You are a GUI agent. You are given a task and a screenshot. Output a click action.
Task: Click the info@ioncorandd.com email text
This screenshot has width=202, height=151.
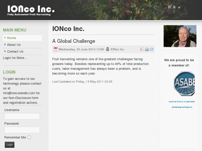pyautogui.click(x=19, y=93)
